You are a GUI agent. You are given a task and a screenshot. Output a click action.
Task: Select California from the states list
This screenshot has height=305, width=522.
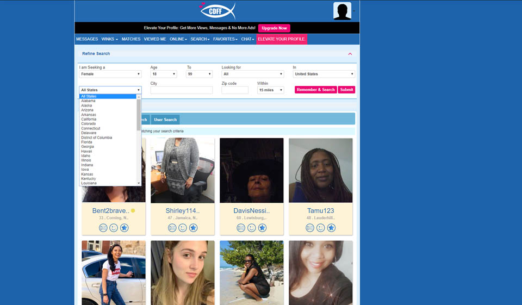point(89,119)
